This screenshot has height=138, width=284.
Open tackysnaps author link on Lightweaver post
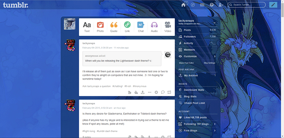point(88,43)
